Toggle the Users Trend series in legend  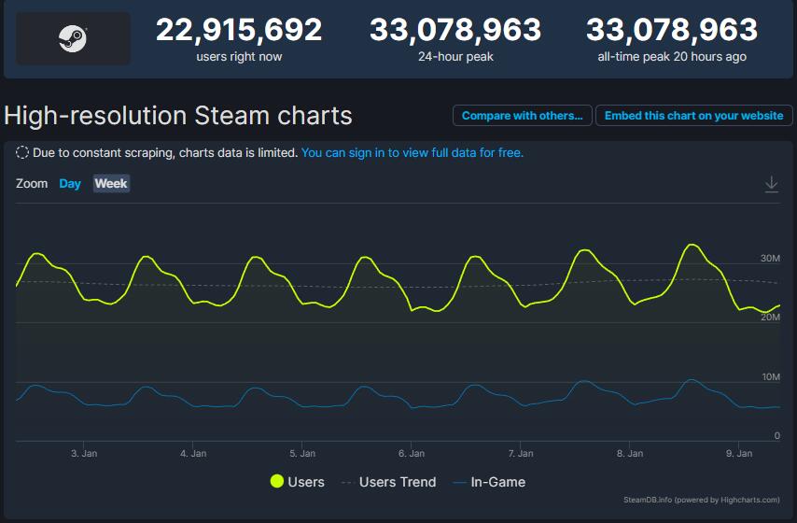point(389,482)
